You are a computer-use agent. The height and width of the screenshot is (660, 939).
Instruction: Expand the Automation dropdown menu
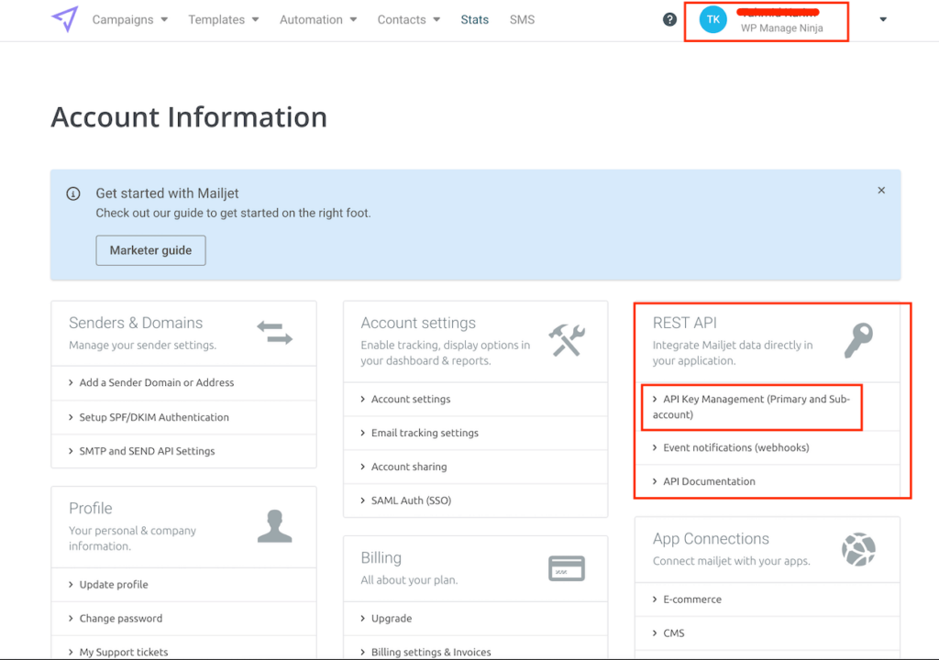(318, 20)
